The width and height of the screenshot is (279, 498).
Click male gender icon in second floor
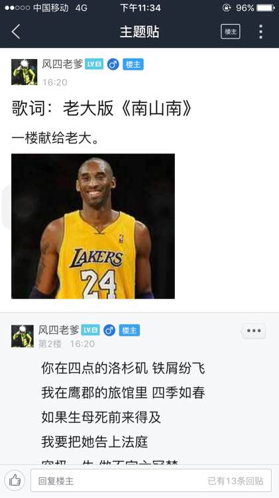[x=109, y=330]
